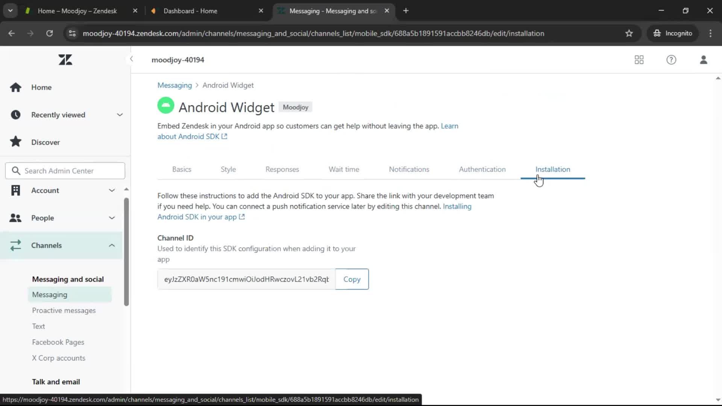The image size is (722, 406).
Task: Click the browser address bar URL
Action: coord(314,33)
